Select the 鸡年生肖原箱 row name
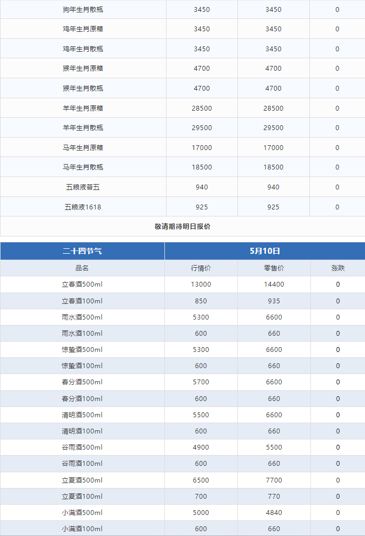The height and width of the screenshot is (536, 365). point(83,29)
